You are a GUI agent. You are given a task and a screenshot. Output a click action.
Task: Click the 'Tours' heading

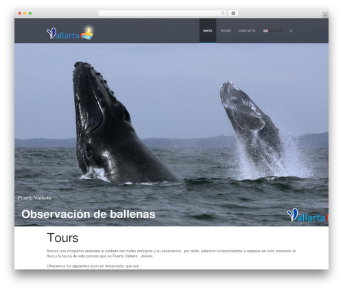point(62,238)
